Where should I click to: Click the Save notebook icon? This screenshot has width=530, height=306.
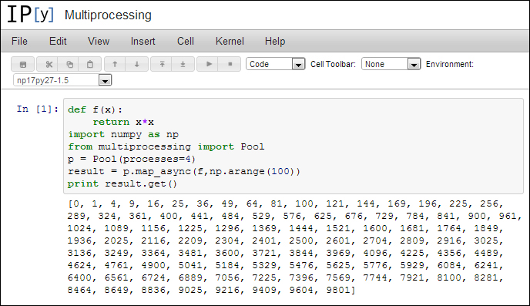point(23,64)
